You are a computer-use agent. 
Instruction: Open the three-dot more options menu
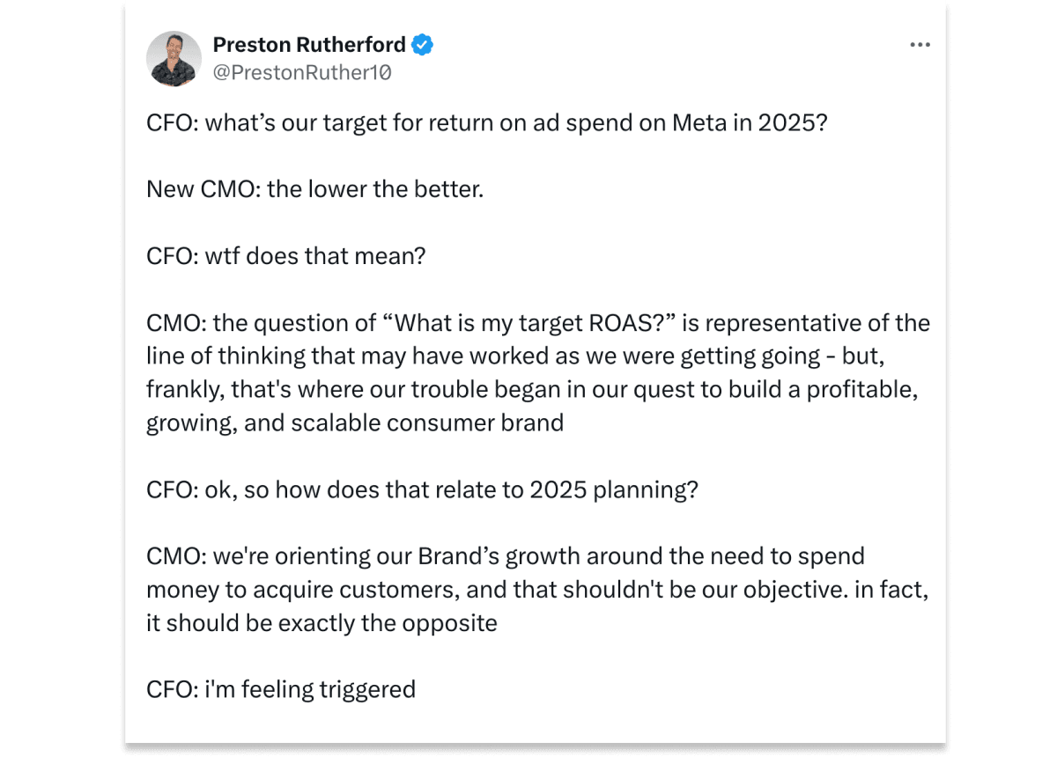pyautogui.click(x=920, y=45)
